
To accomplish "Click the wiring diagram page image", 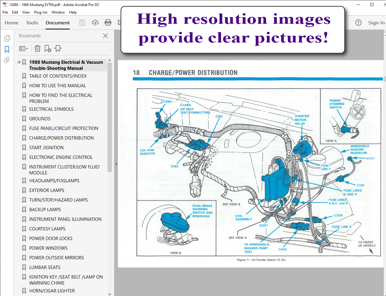I will [250, 164].
